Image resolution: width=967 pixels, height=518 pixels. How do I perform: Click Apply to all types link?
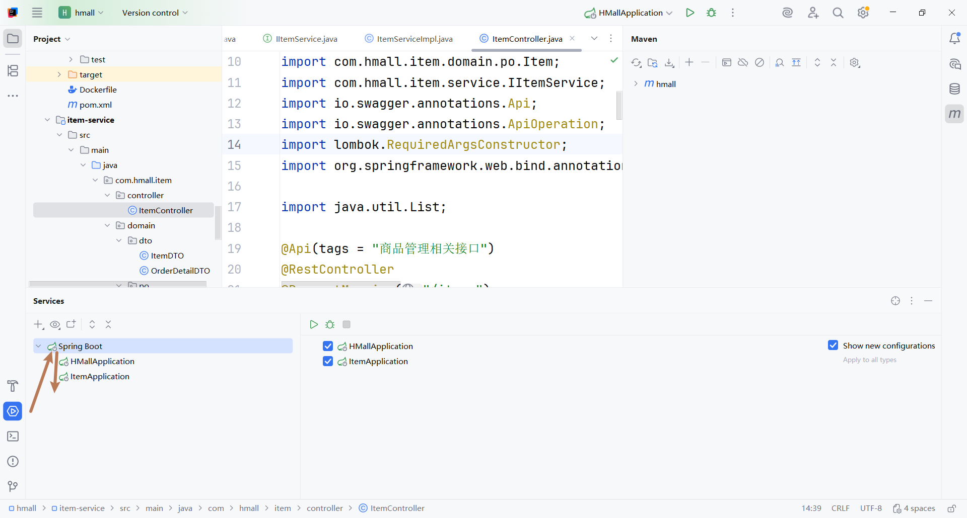click(870, 360)
